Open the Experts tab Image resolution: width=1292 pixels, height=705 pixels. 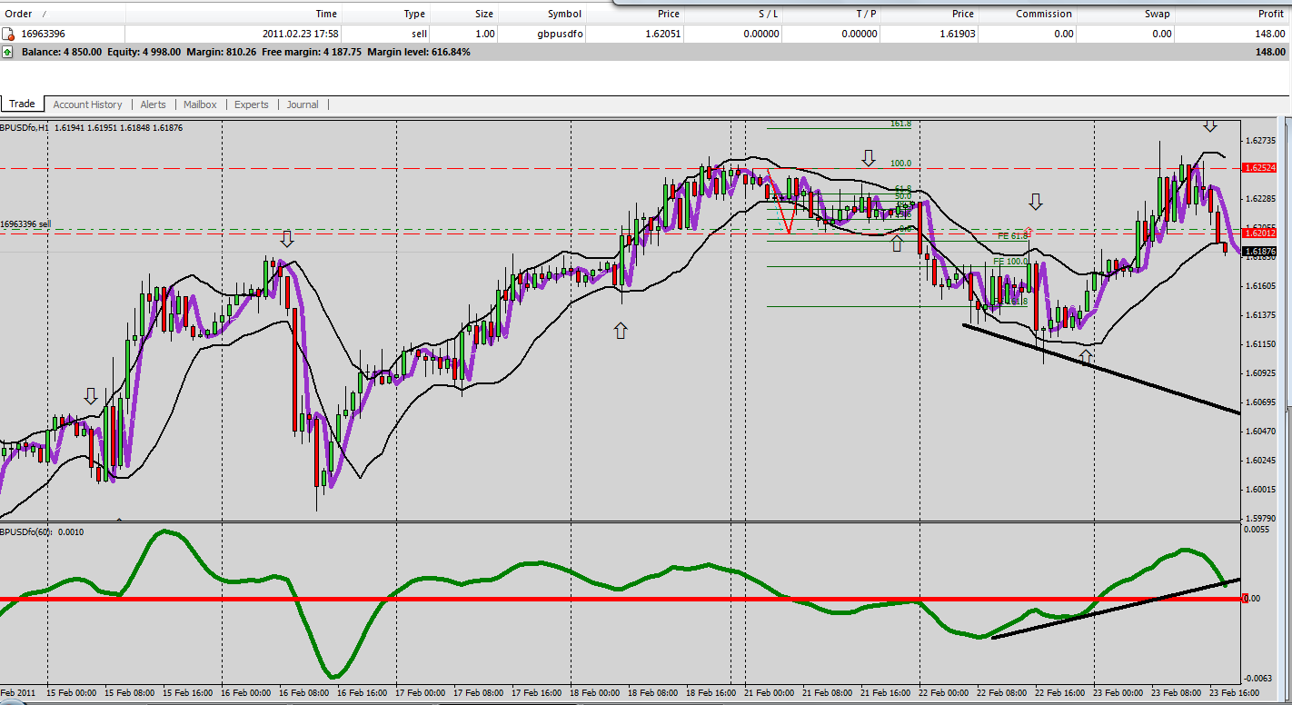click(x=252, y=104)
